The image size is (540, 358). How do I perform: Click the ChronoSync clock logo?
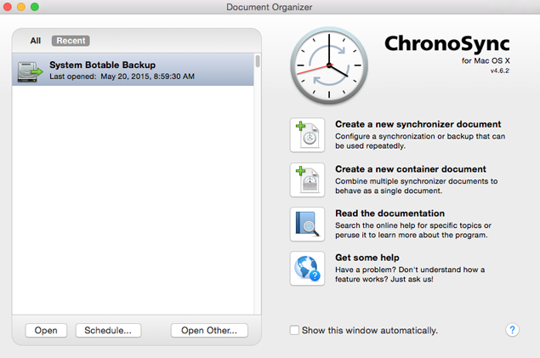click(x=329, y=65)
